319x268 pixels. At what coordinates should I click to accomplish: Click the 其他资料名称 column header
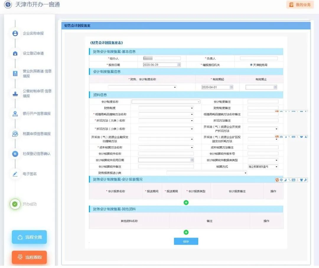(x=129, y=221)
